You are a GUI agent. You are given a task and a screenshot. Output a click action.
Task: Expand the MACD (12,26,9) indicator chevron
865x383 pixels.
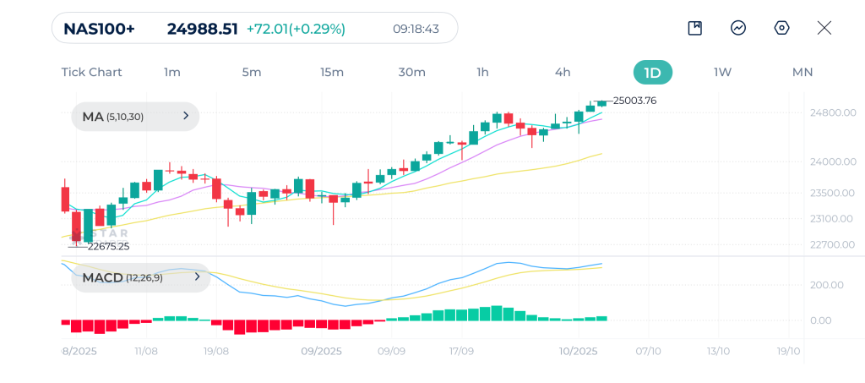tap(196, 277)
